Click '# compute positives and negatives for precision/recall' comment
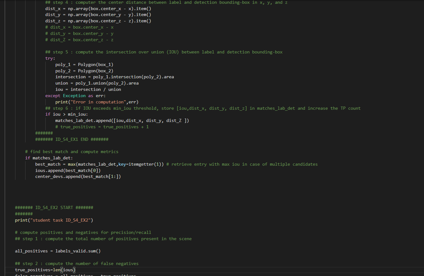The height and width of the screenshot is (276, 424). pyautogui.click(x=83, y=233)
